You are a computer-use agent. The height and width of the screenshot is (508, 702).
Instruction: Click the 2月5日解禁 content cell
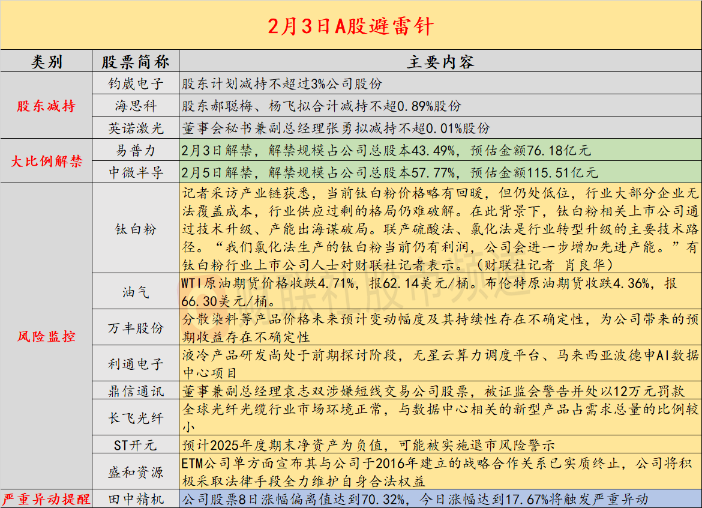click(x=440, y=172)
